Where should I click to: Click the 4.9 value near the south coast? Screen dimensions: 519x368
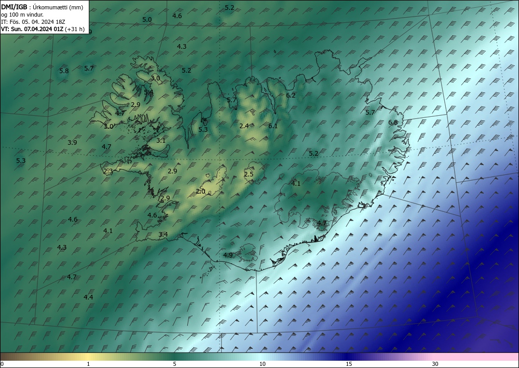228,255
